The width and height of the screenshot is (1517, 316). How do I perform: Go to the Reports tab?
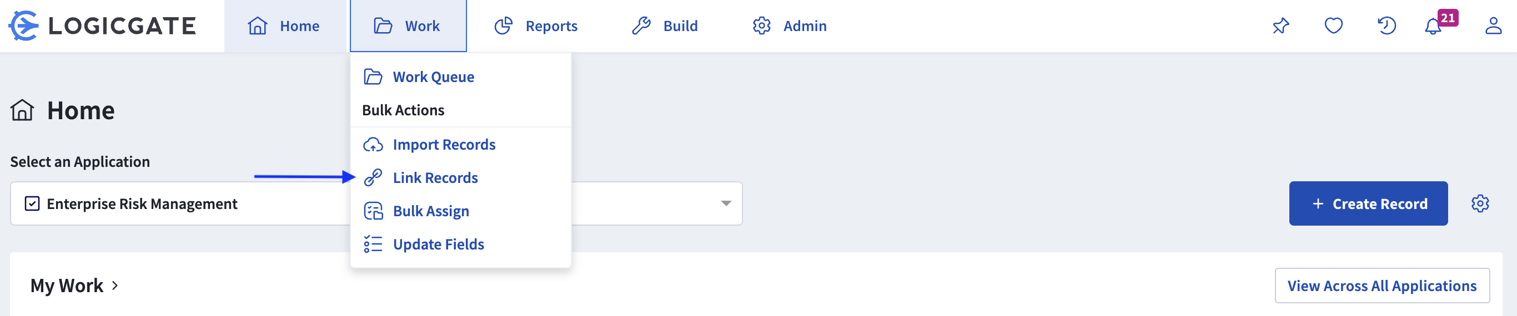point(536,26)
